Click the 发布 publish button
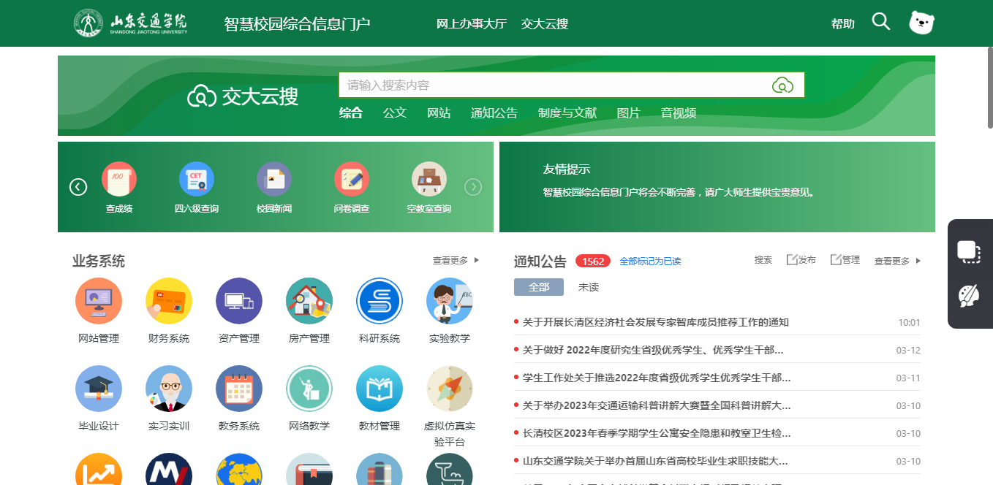 click(801, 259)
